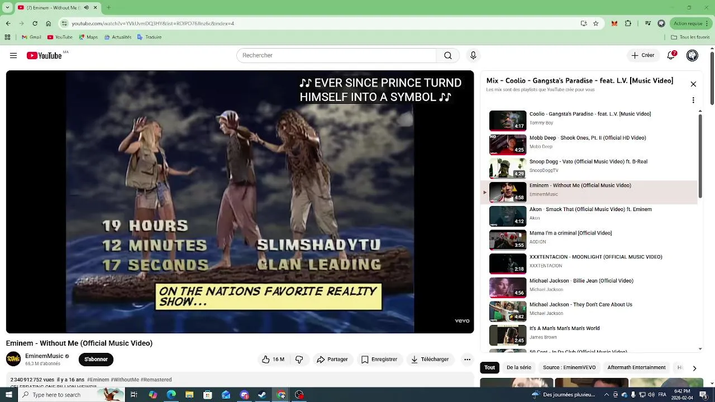Play Akon Smack That from playlist
715x402 pixels.
coord(589,216)
